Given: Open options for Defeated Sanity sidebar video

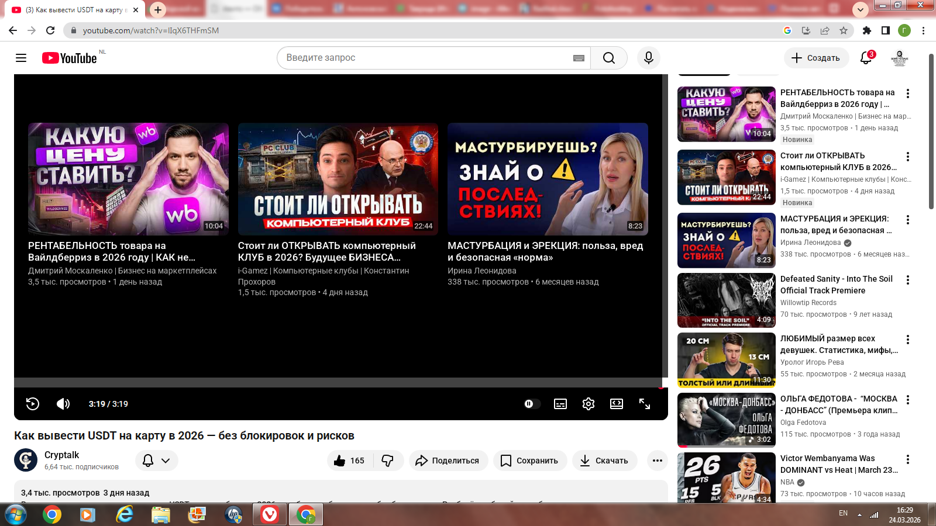Looking at the screenshot, I should click(x=908, y=280).
